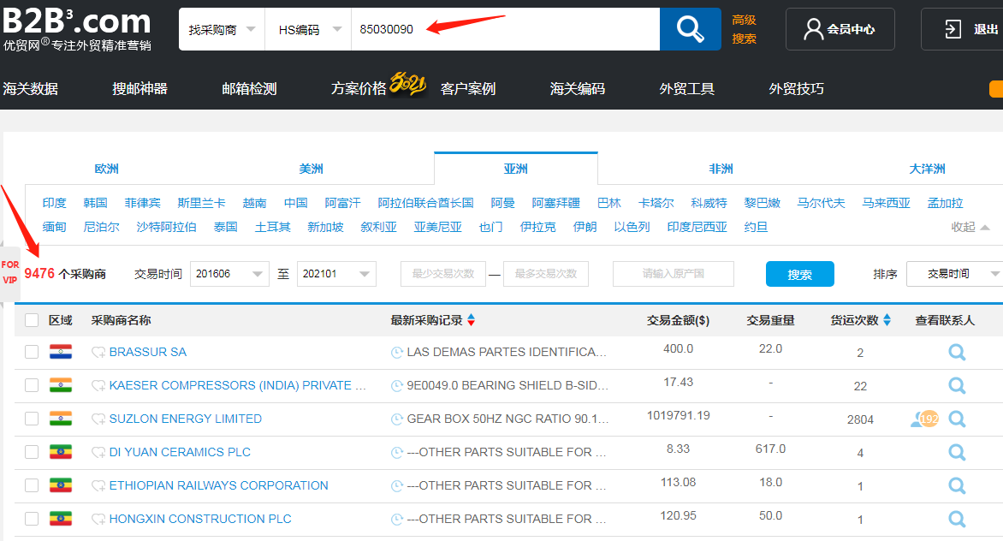Open 外贸工具 in the navigation bar
1003x541 pixels.
(x=687, y=89)
